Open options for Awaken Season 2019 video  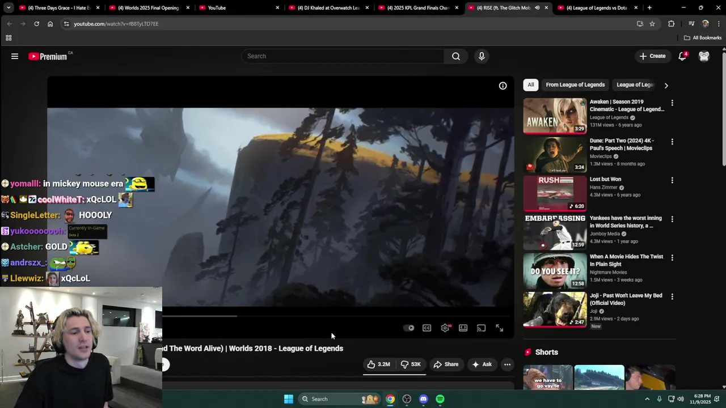click(x=672, y=103)
